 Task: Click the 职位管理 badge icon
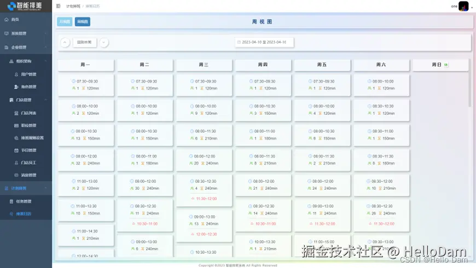(16, 125)
